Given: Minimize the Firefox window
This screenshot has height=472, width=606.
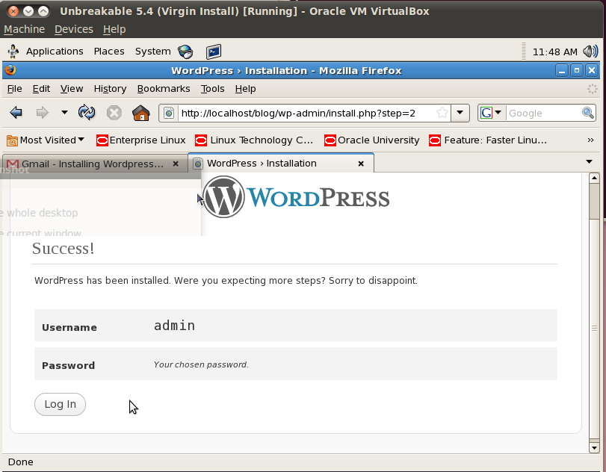Looking at the screenshot, I should pos(562,71).
